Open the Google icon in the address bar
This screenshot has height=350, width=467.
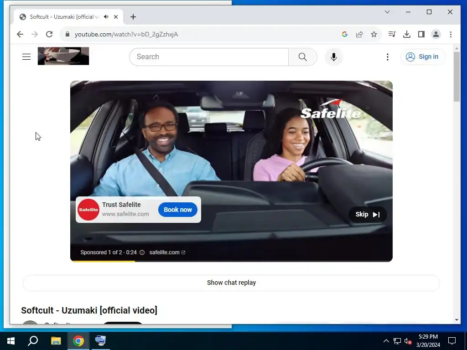[x=345, y=34]
